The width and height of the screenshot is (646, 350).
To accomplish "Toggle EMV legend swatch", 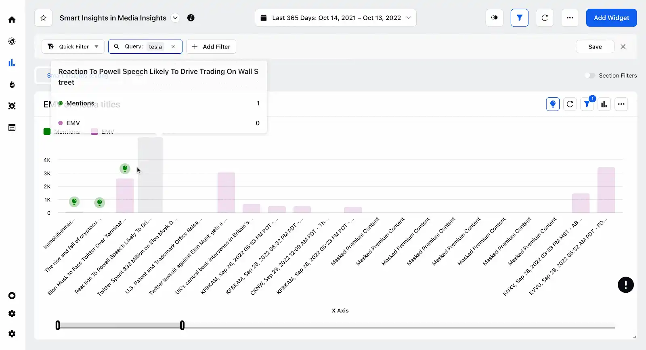I will [94, 132].
